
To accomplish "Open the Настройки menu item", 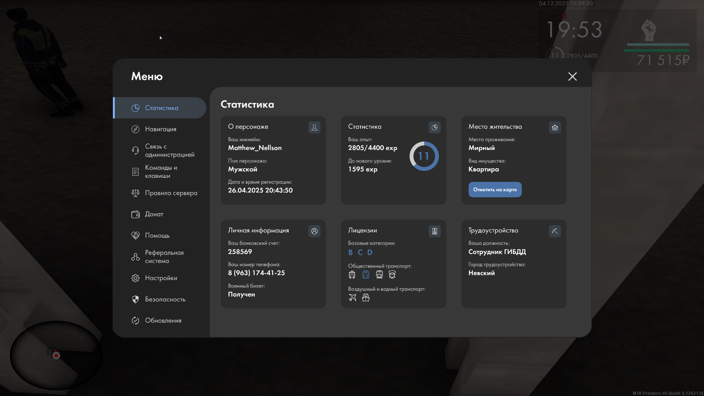I will 161,278.
